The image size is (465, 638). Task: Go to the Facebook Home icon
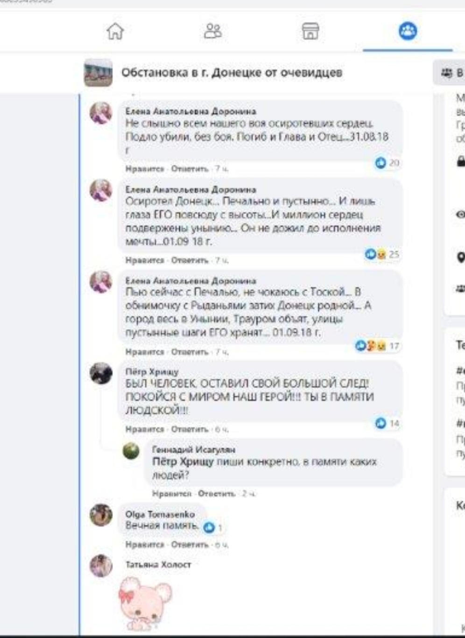click(115, 31)
